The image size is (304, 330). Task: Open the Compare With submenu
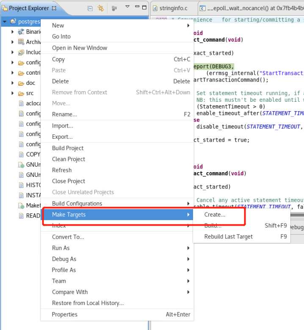[117, 292]
